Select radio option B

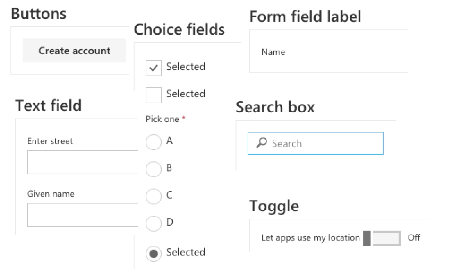point(154,169)
